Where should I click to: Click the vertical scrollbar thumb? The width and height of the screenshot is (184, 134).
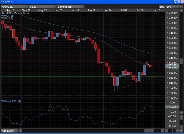pos(181,61)
